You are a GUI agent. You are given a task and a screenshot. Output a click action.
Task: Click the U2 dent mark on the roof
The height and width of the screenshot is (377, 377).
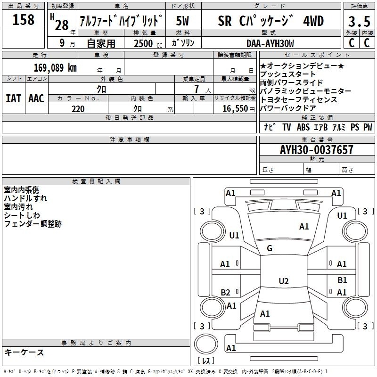tap(283, 281)
